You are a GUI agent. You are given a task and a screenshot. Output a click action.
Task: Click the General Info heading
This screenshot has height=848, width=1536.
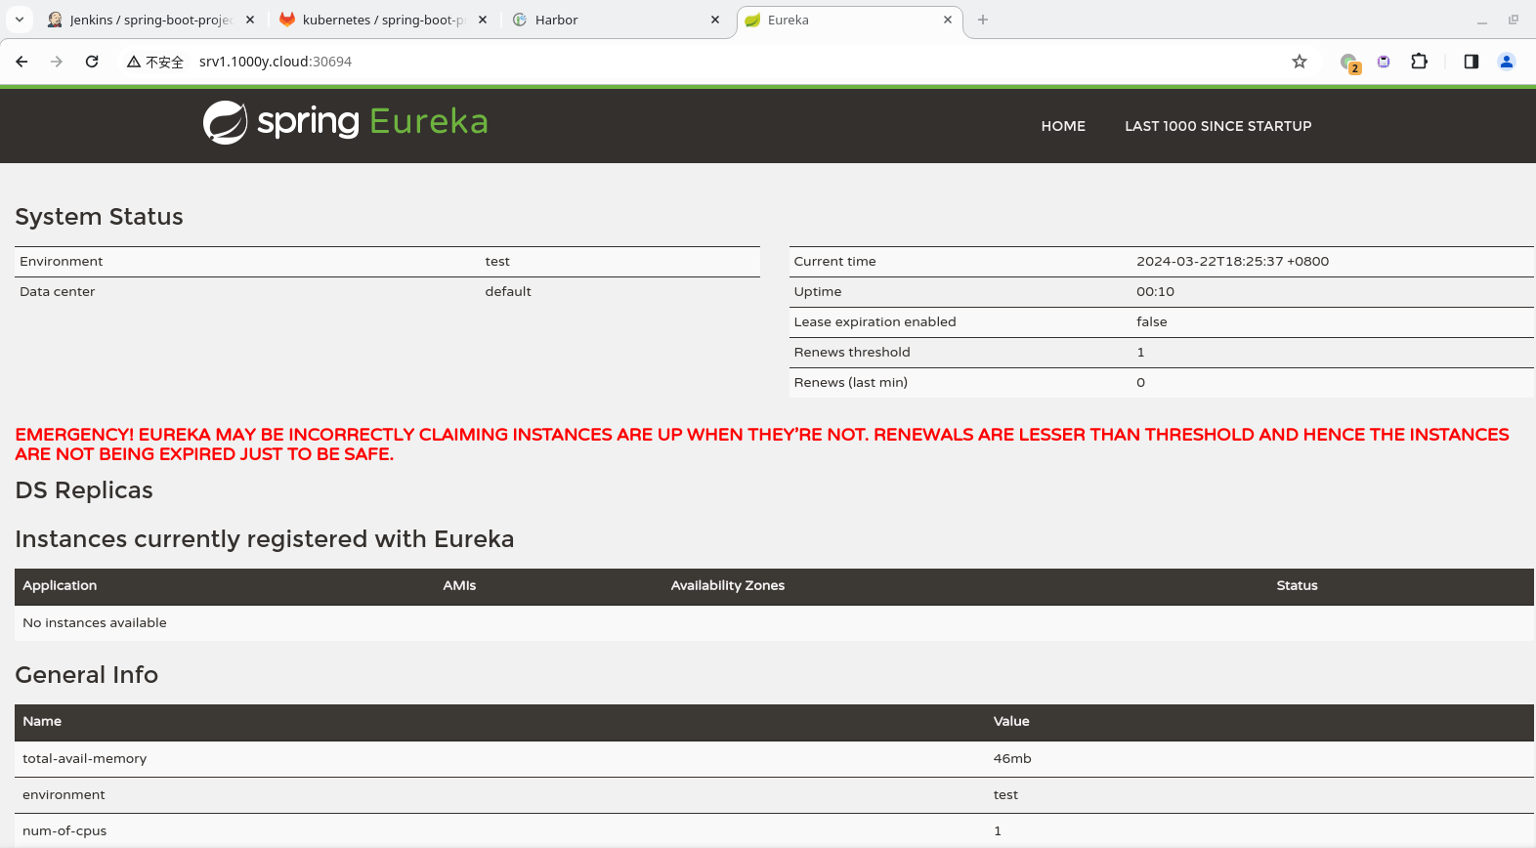pyautogui.click(x=86, y=675)
